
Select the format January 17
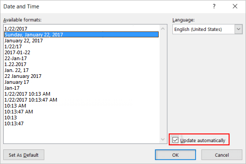(81, 82)
